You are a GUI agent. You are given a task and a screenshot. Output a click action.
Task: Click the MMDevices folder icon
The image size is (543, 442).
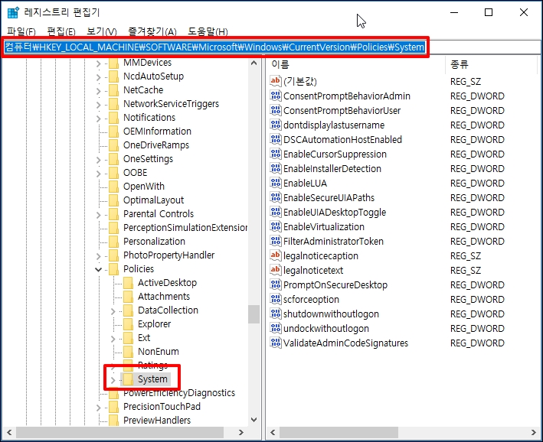(x=113, y=63)
